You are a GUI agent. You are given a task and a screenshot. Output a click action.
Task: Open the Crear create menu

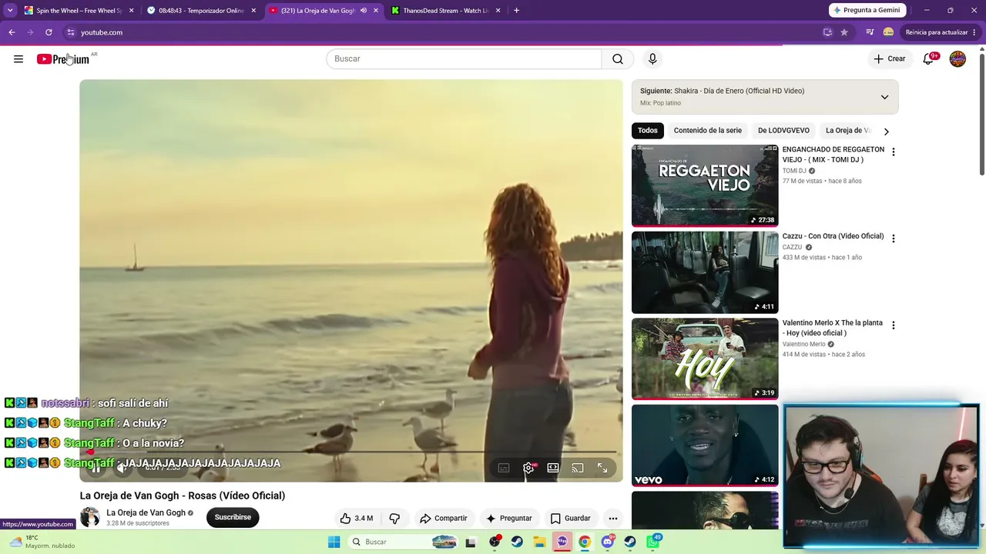tap(889, 59)
